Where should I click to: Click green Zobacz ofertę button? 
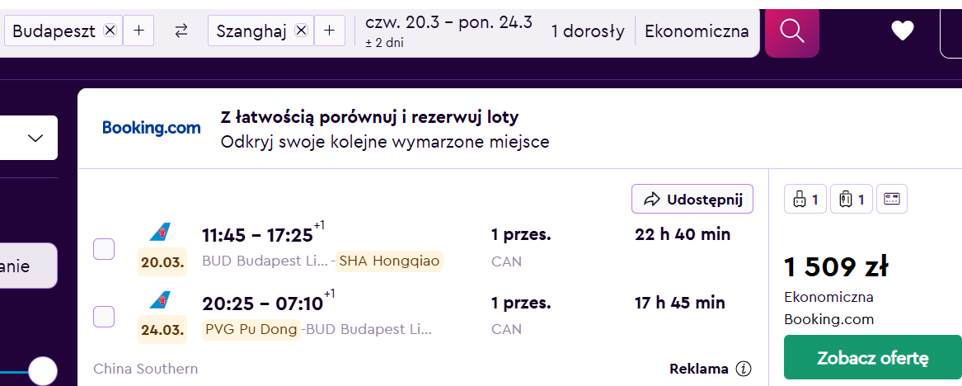pyautogui.click(x=873, y=358)
